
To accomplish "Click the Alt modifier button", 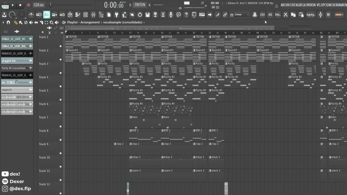I will point(270,15).
